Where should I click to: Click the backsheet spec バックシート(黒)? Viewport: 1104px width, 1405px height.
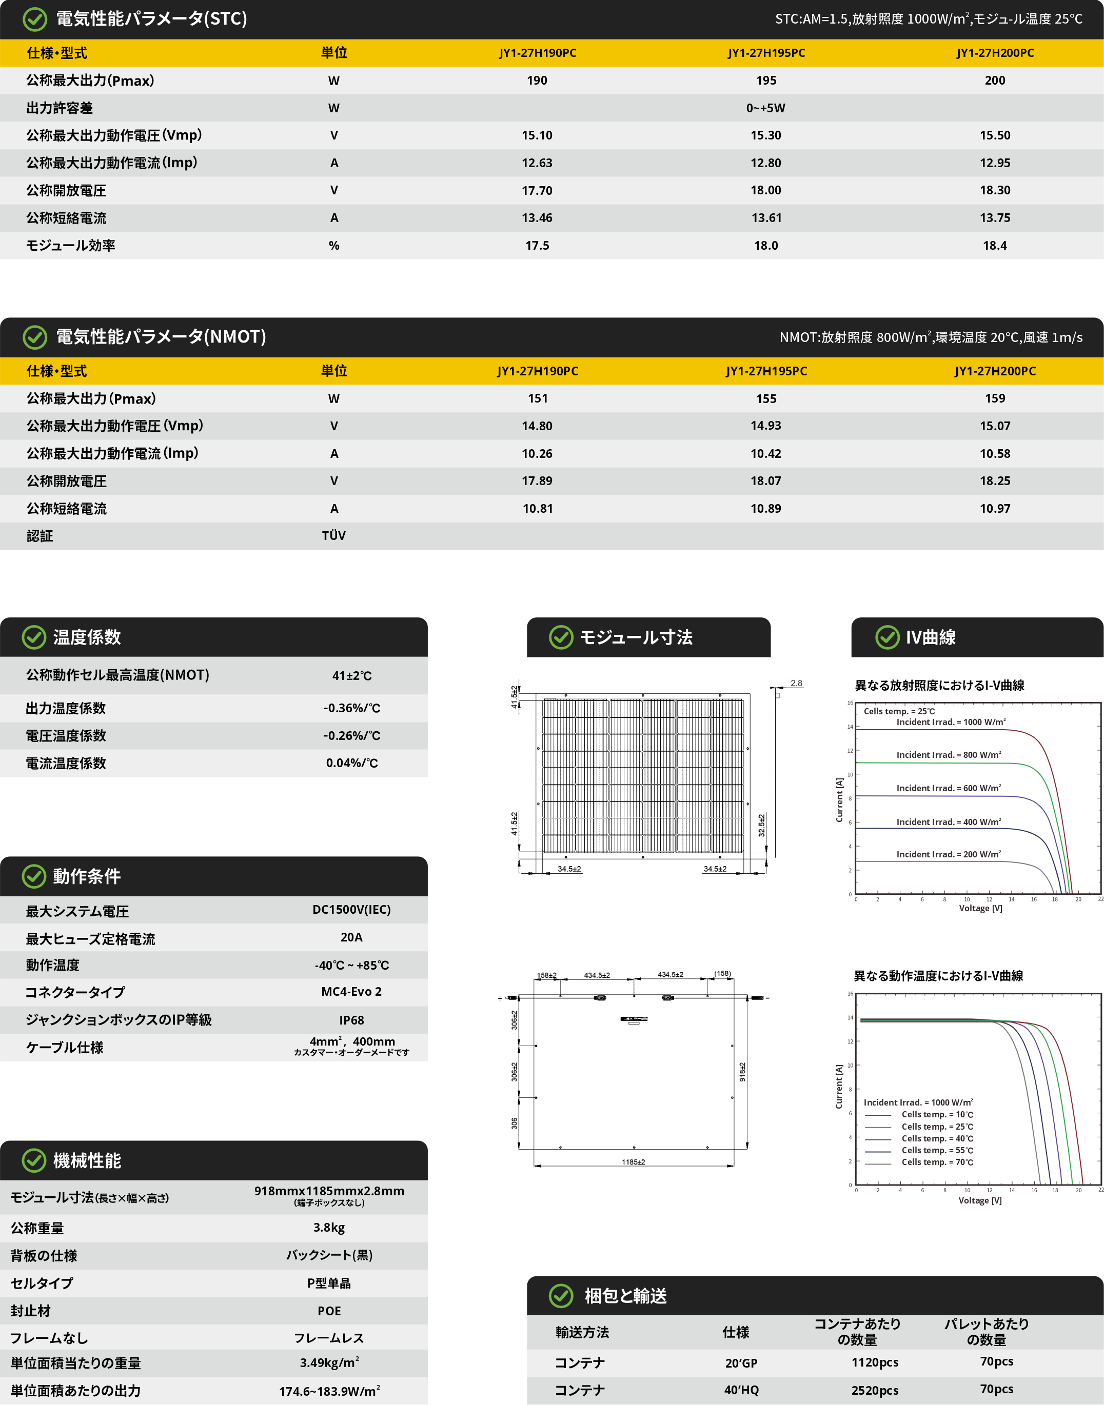coord(329,1256)
